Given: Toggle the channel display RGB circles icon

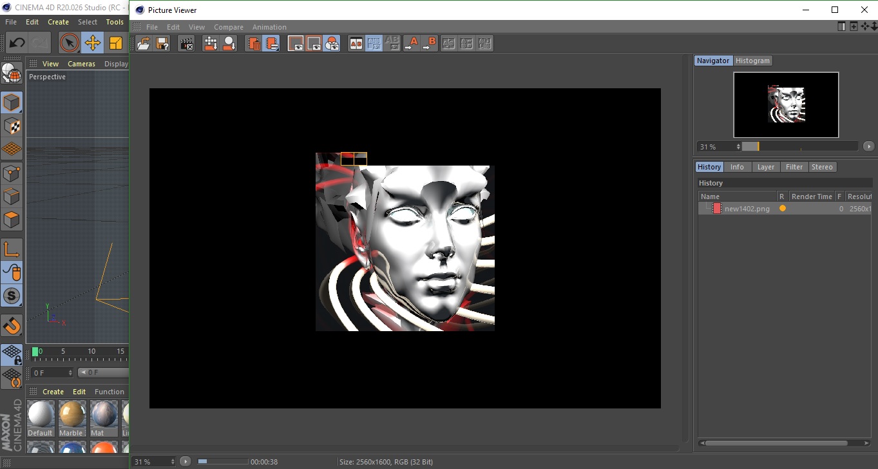Looking at the screenshot, I should [332, 43].
